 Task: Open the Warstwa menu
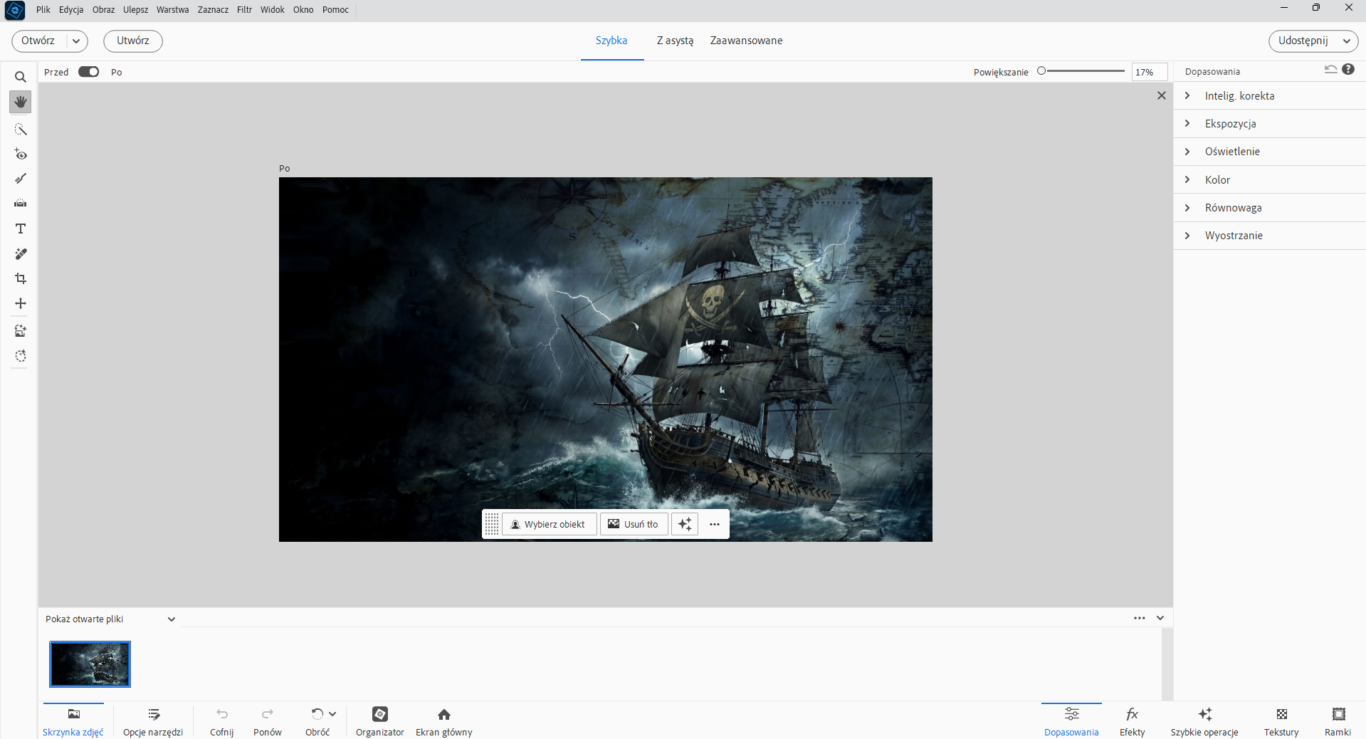[x=173, y=10]
